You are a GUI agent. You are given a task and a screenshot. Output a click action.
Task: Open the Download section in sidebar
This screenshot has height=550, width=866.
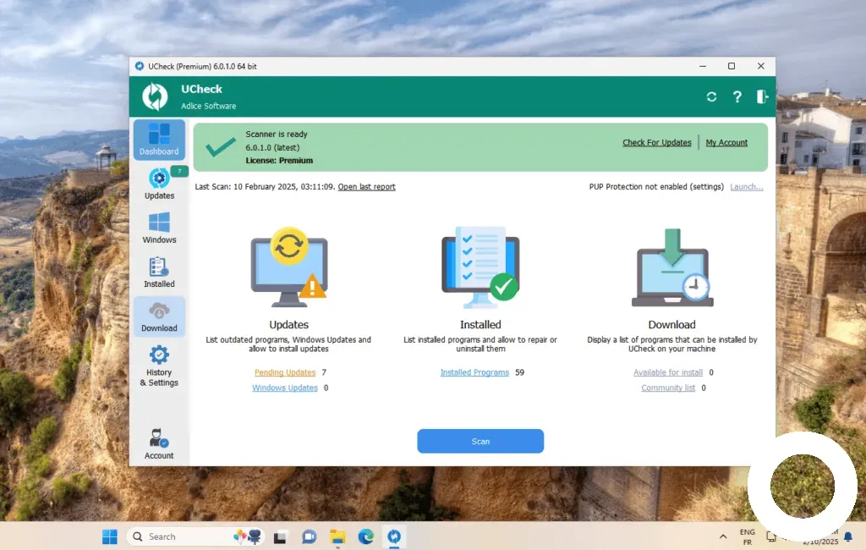pos(159,316)
